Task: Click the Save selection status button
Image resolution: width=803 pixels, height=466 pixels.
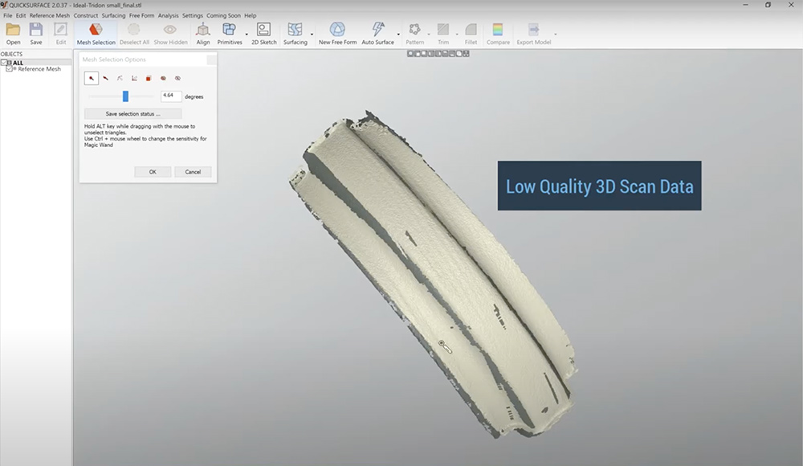Action: [132, 114]
